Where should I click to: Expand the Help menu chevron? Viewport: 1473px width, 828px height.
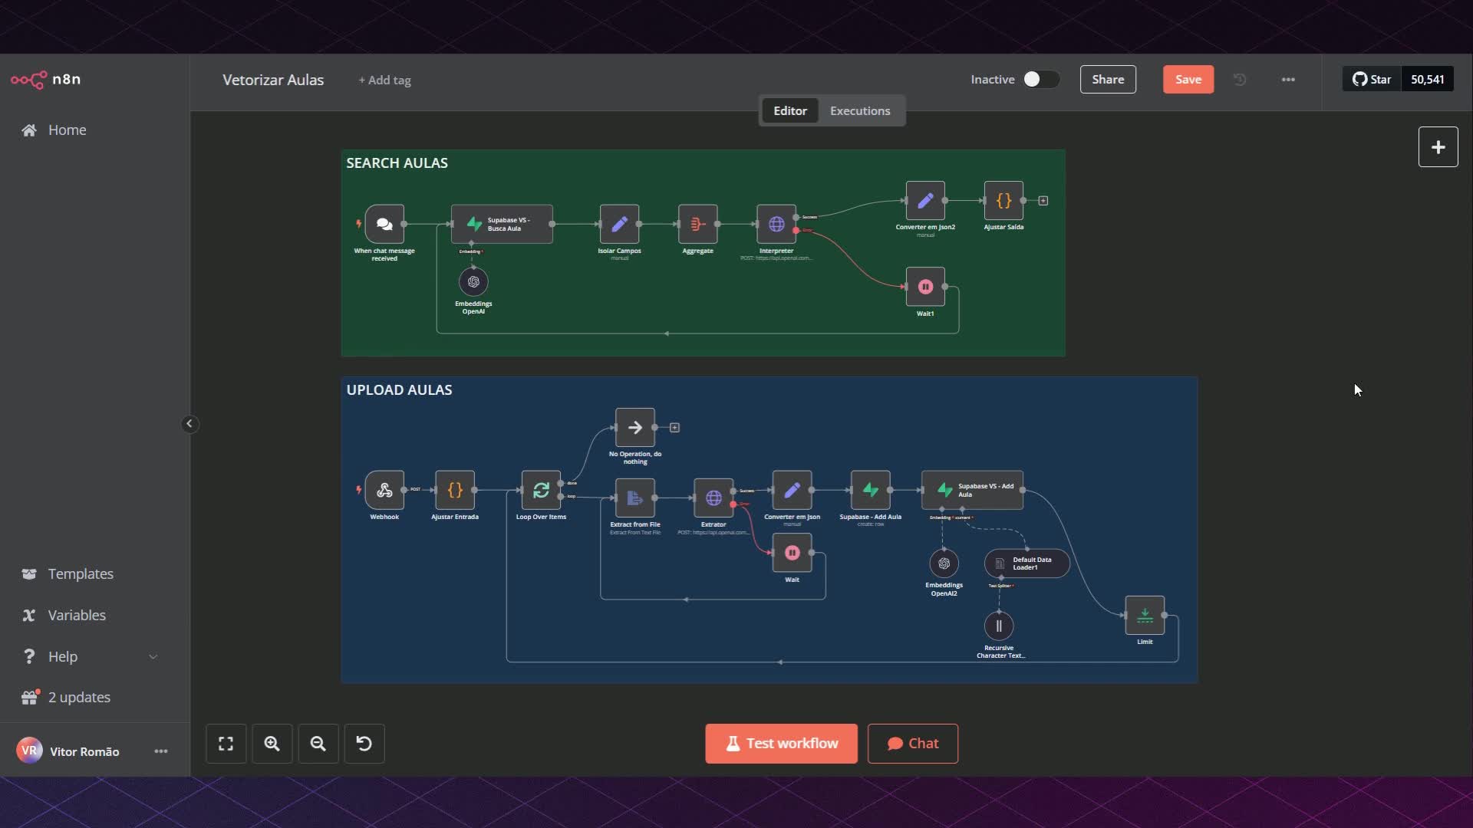click(x=153, y=657)
